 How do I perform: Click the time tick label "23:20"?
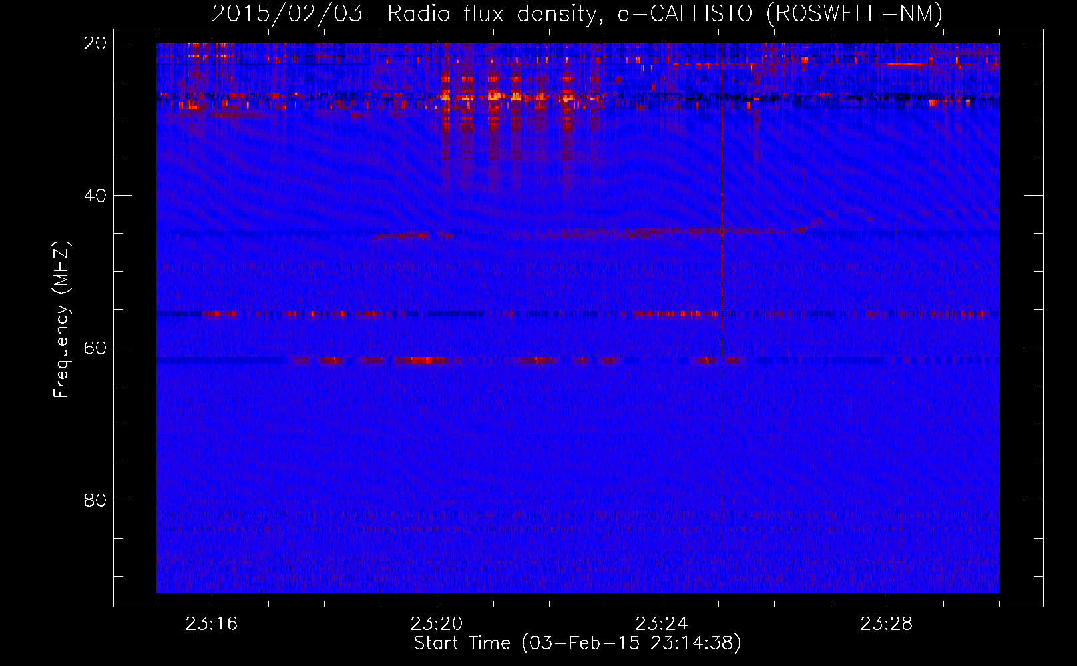pyautogui.click(x=437, y=624)
